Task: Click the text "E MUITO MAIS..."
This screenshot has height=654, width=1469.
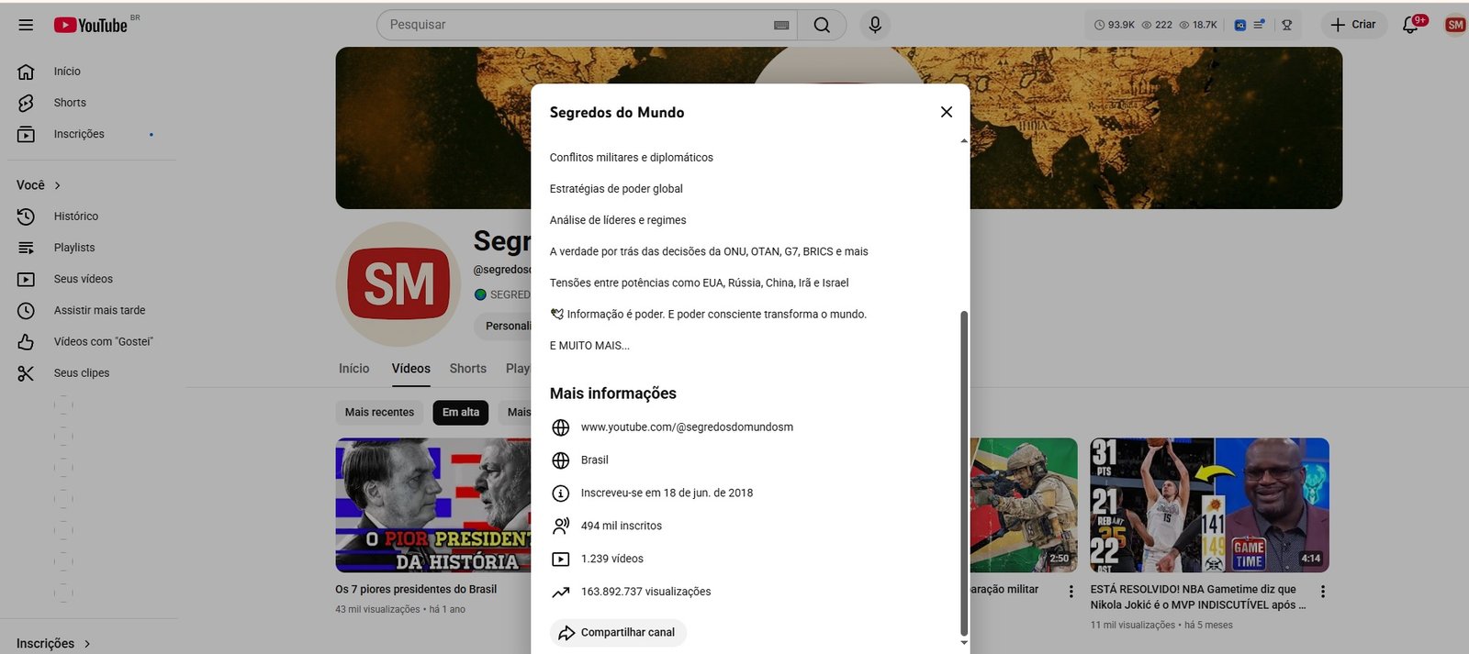Action: pyautogui.click(x=589, y=346)
